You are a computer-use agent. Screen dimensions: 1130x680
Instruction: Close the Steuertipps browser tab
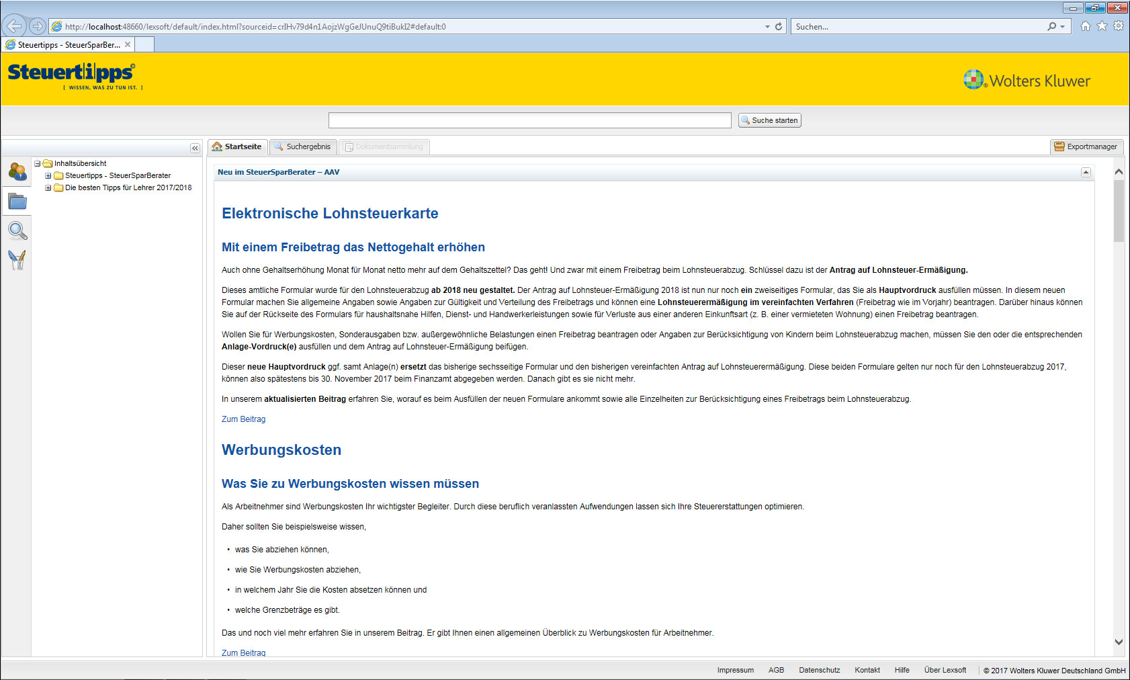click(128, 45)
